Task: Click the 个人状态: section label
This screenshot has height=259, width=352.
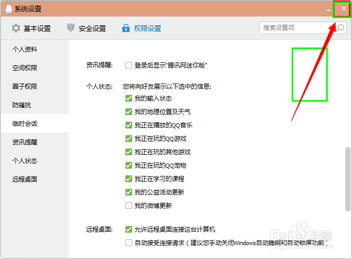Action: click(x=99, y=87)
